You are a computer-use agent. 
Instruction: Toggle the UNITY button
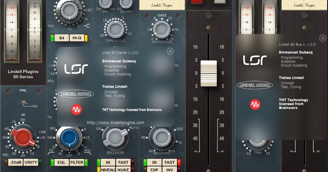[x=31, y=163]
